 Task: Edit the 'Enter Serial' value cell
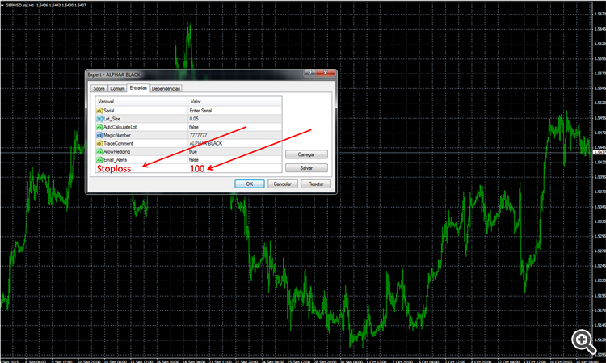point(235,111)
